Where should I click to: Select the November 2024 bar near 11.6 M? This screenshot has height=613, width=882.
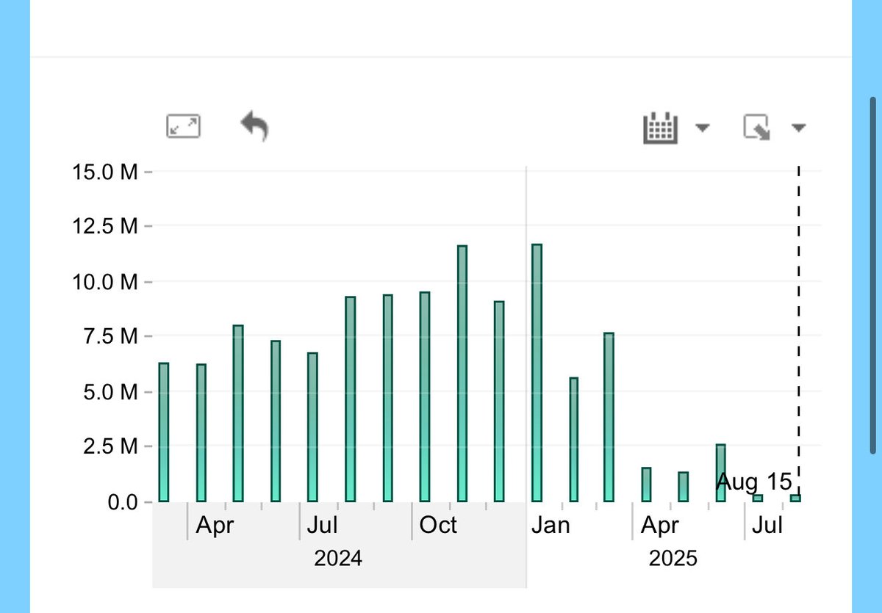pos(462,374)
